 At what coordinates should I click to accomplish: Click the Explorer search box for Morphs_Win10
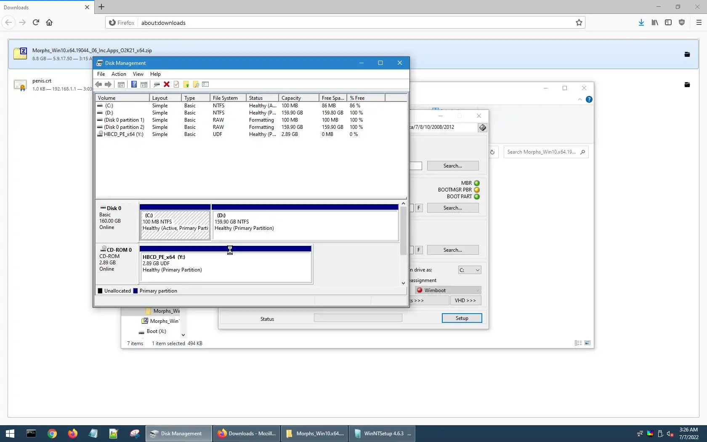click(546, 152)
